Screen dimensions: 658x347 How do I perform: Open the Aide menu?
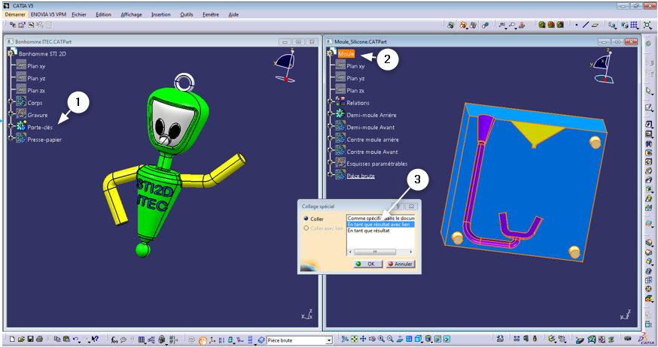click(233, 14)
